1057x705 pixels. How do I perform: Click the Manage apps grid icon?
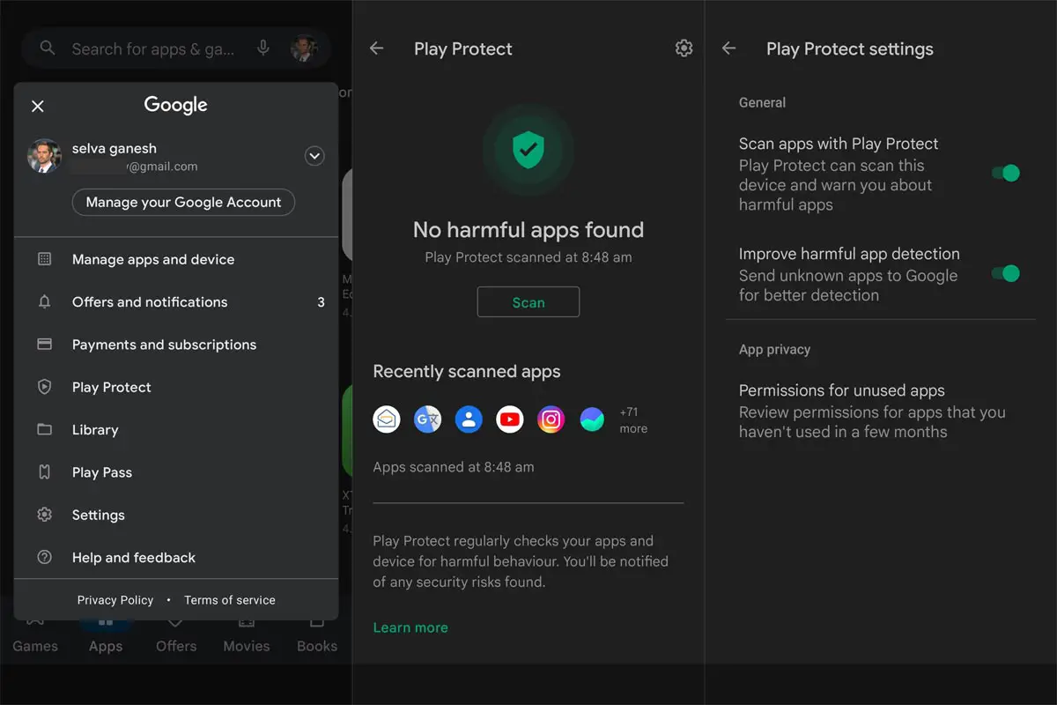(44, 259)
